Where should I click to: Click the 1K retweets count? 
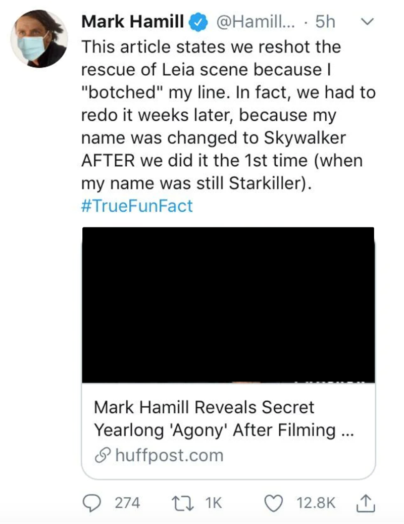coord(214,503)
